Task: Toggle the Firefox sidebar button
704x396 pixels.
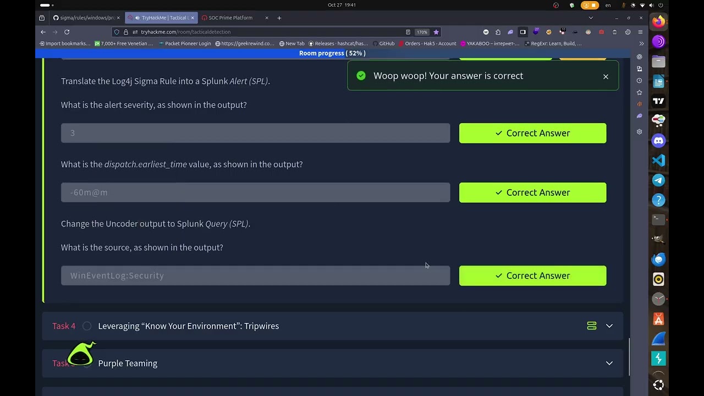Action: click(x=523, y=32)
